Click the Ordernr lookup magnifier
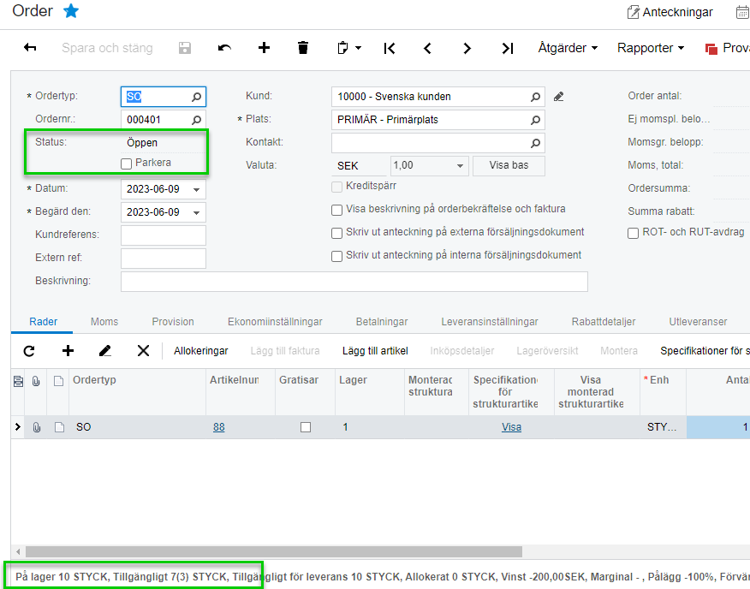Viewport: 750px width, 589px height. pos(196,120)
